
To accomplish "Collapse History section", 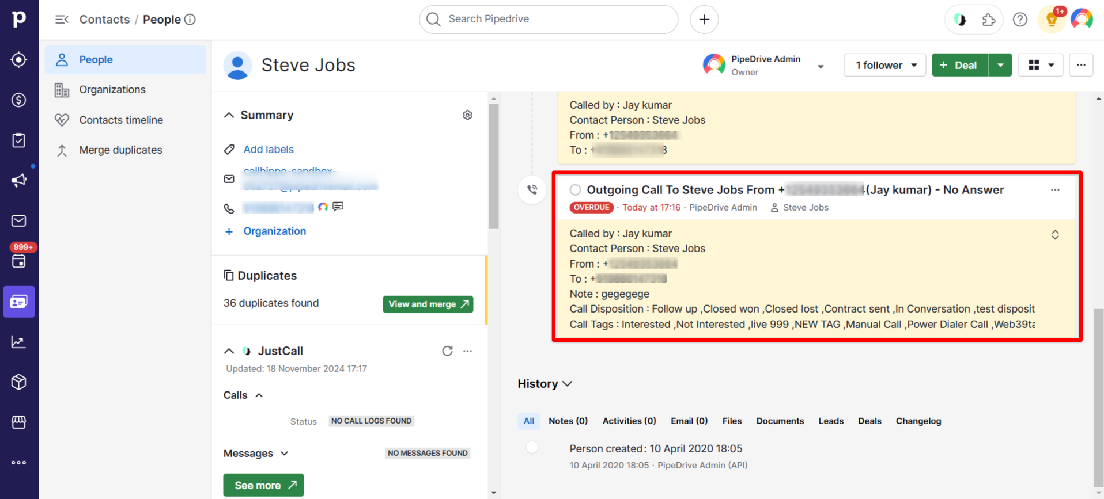I will (x=568, y=384).
